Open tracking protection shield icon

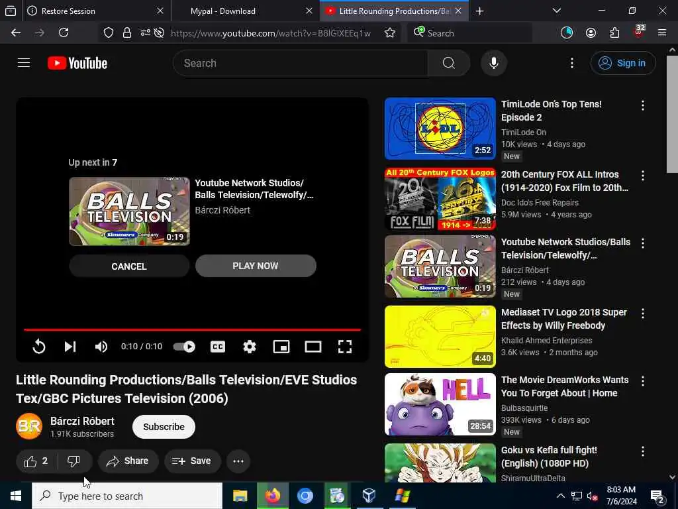click(x=109, y=33)
